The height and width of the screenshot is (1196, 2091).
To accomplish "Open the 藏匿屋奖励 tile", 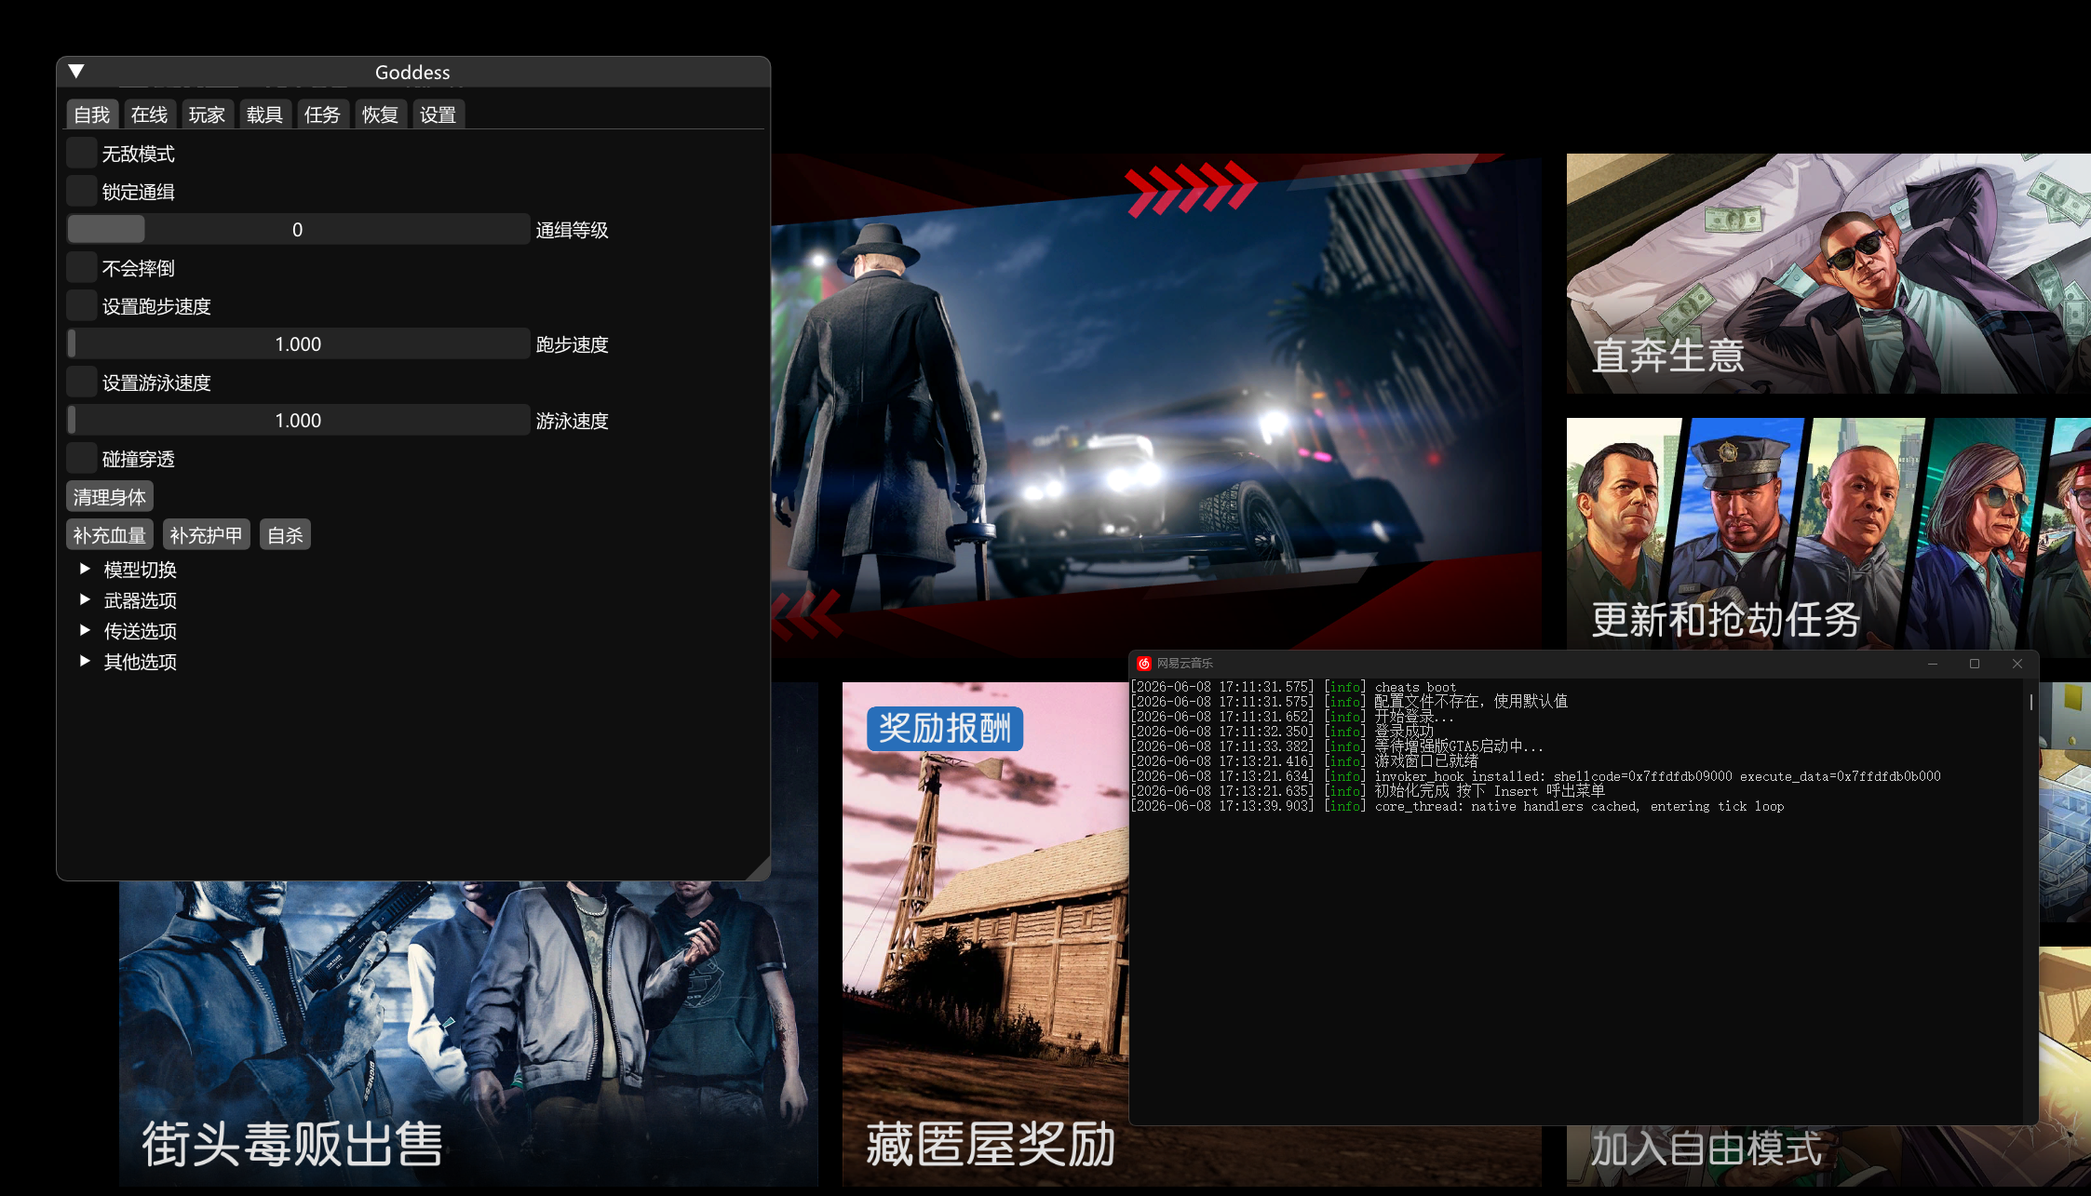I will pos(985,934).
